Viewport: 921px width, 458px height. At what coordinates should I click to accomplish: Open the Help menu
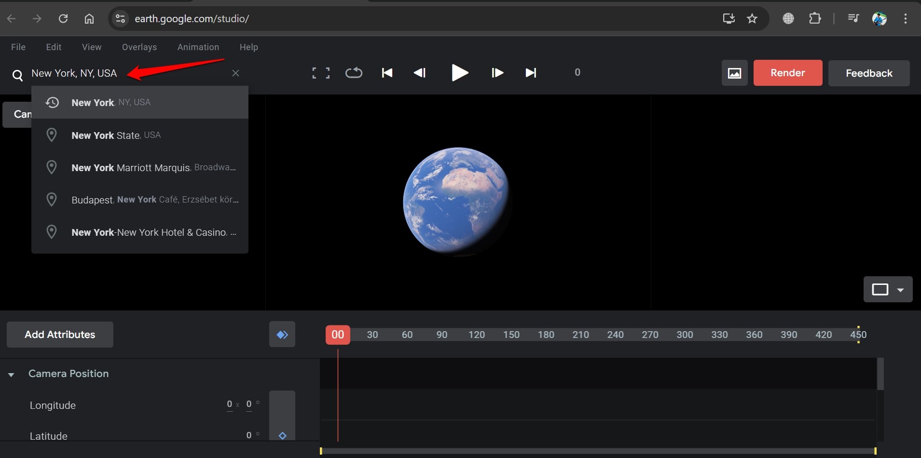pos(249,47)
